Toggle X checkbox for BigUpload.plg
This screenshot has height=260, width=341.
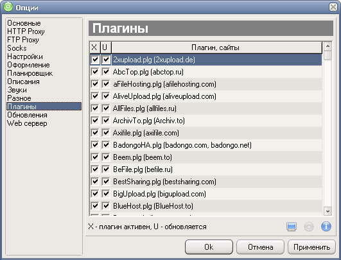click(95, 193)
